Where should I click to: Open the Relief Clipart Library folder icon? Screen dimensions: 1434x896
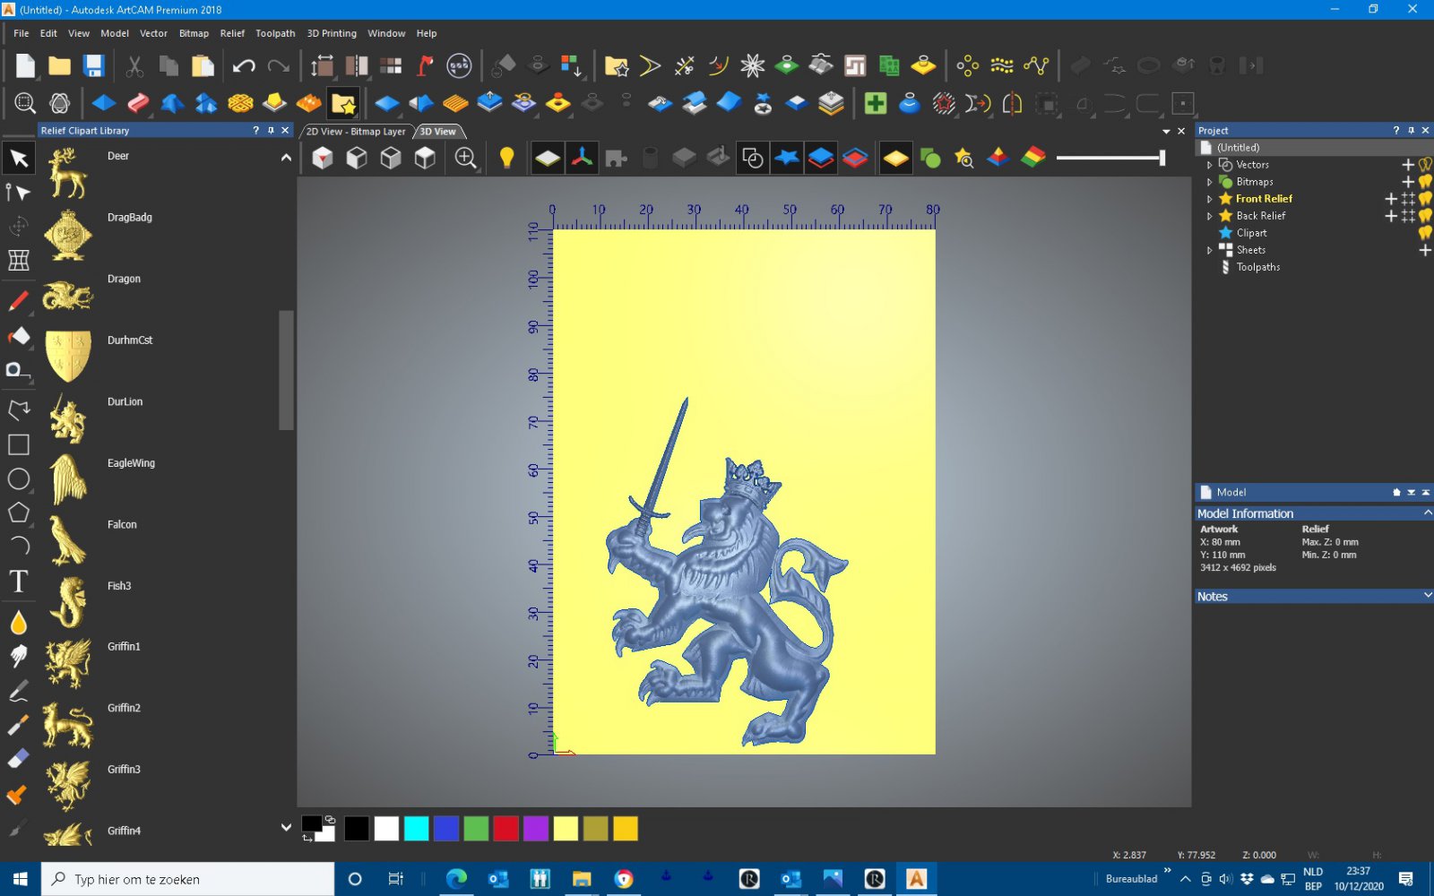[x=343, y=104]
